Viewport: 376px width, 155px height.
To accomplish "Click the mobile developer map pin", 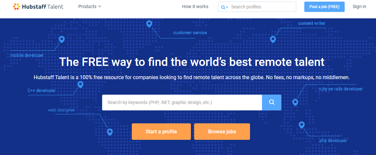I will (62, 39).
